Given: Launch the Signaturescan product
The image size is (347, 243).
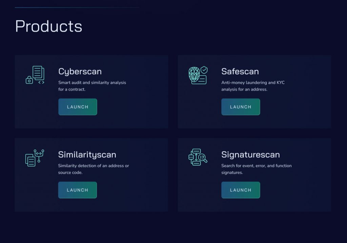Looking at the screenshot, I should pos(241,190).
